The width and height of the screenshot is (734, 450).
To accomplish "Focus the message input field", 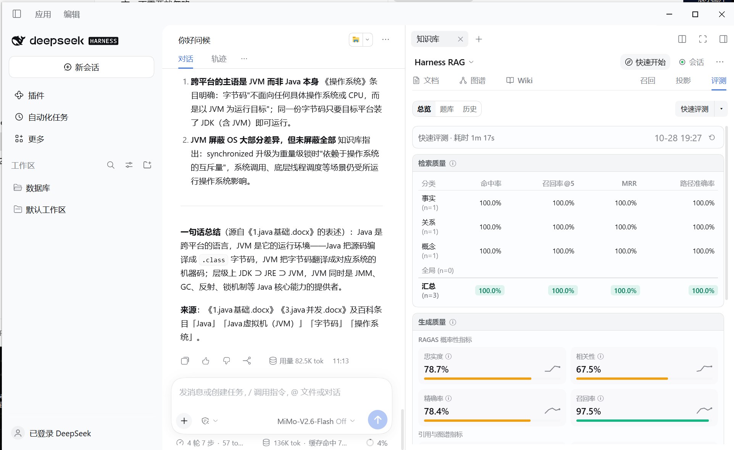I will [x=282, y=392].
